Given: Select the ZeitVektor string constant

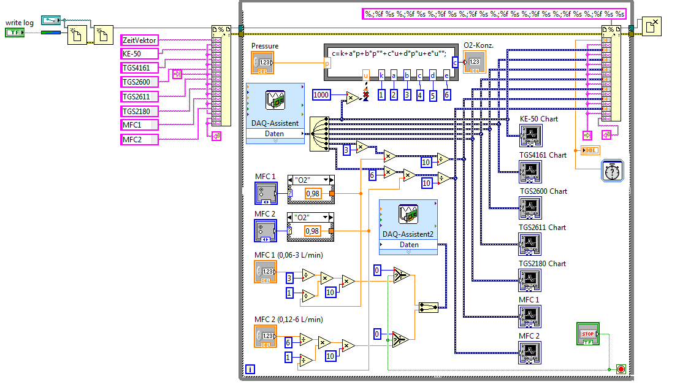Looking at the screenshot, I should 139,40.
